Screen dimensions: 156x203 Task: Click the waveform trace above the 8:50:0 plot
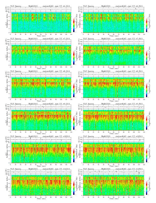pyautogui.click(x=113, y=74)
